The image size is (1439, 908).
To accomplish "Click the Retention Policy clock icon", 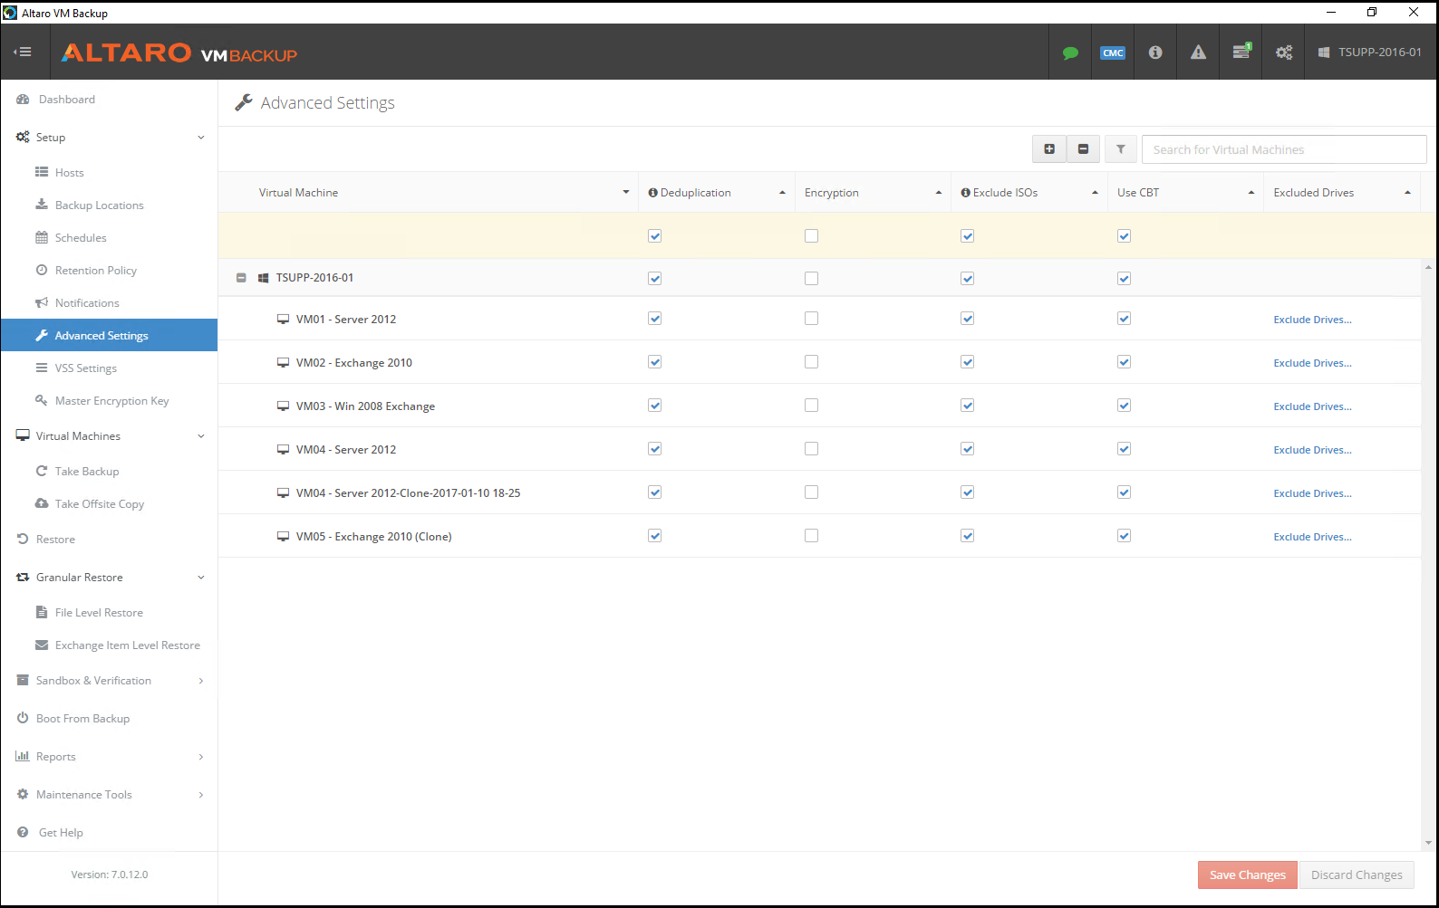I will tap(42, 270).
